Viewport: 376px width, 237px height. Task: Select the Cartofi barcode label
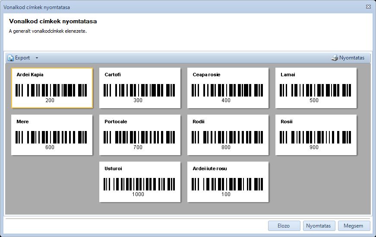coord(140,88)
